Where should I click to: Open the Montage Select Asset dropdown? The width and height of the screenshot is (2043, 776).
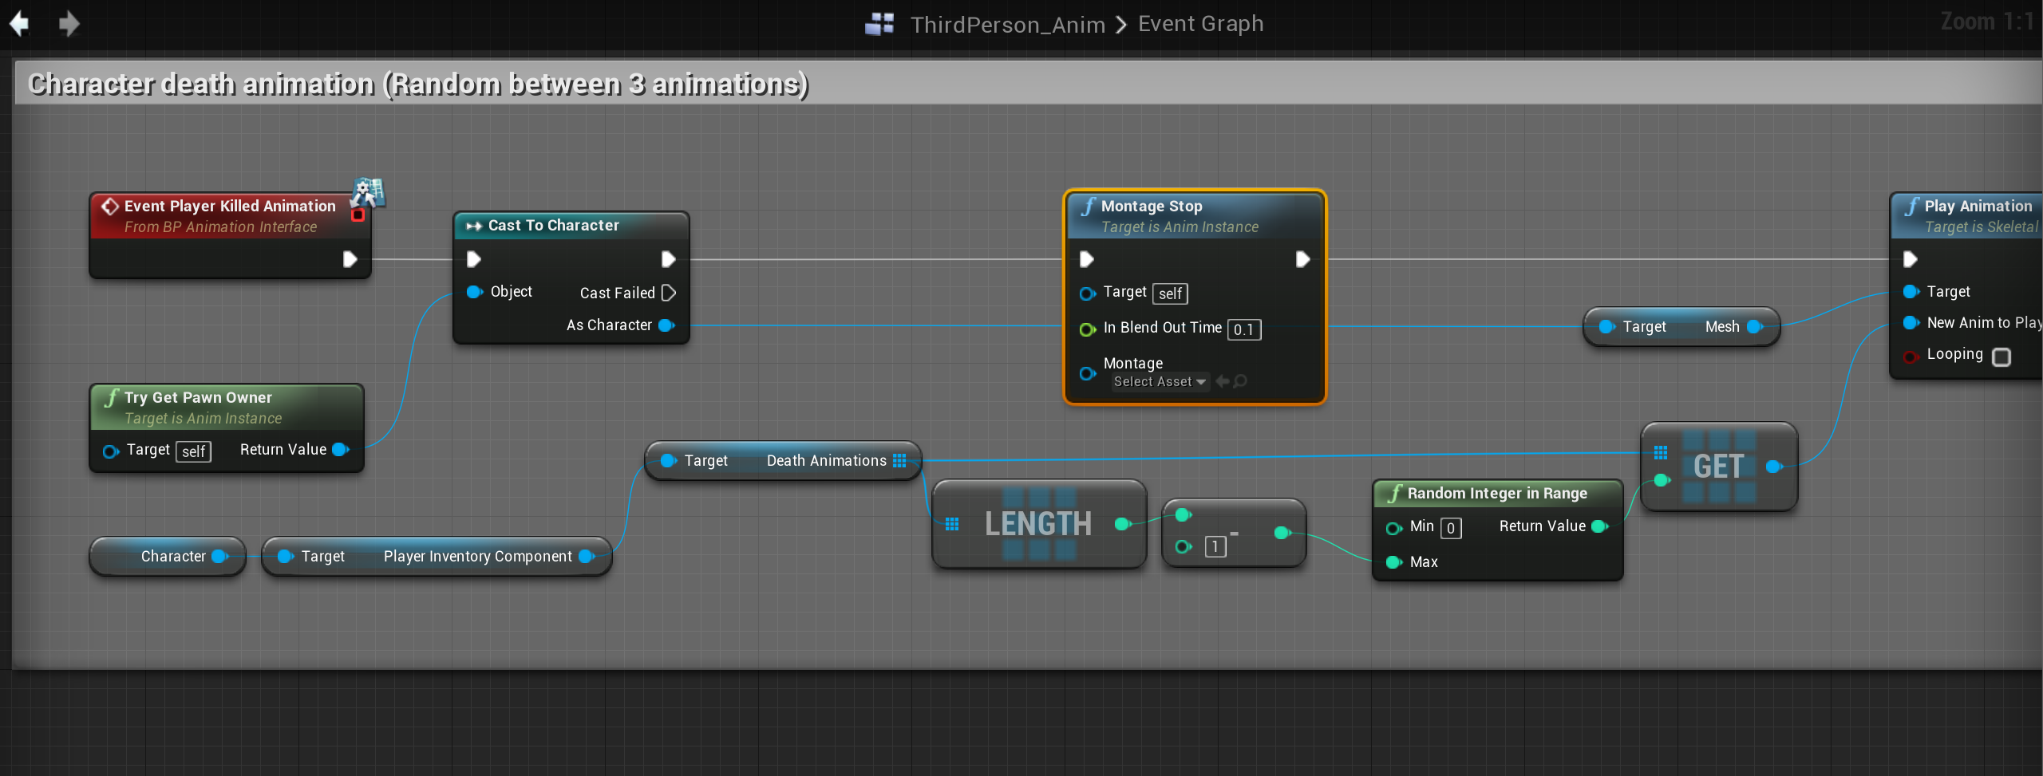[1160, 382]
